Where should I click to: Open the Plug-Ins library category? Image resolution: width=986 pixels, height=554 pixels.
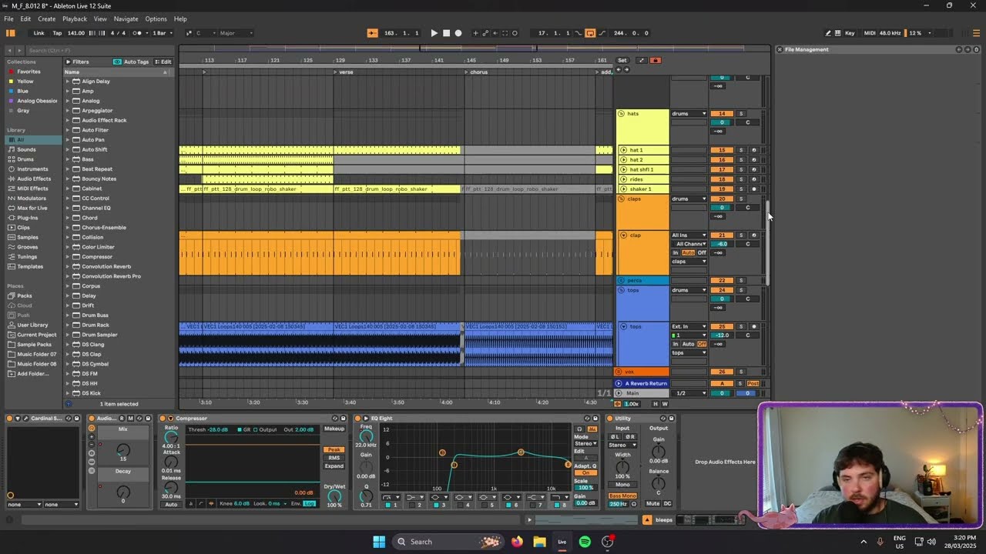click(27, 218)
